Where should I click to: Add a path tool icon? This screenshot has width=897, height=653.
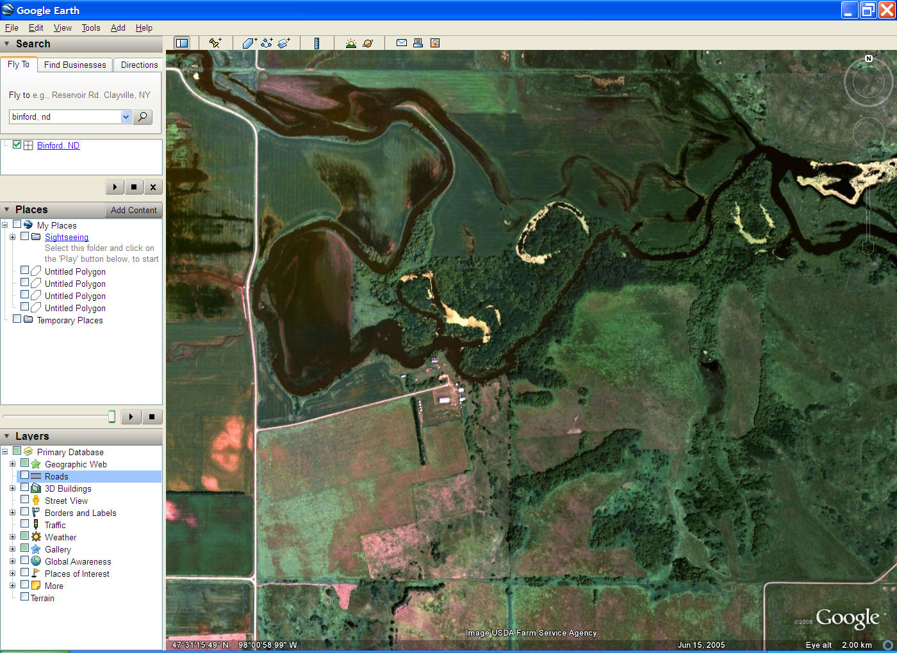coord(267,43)
